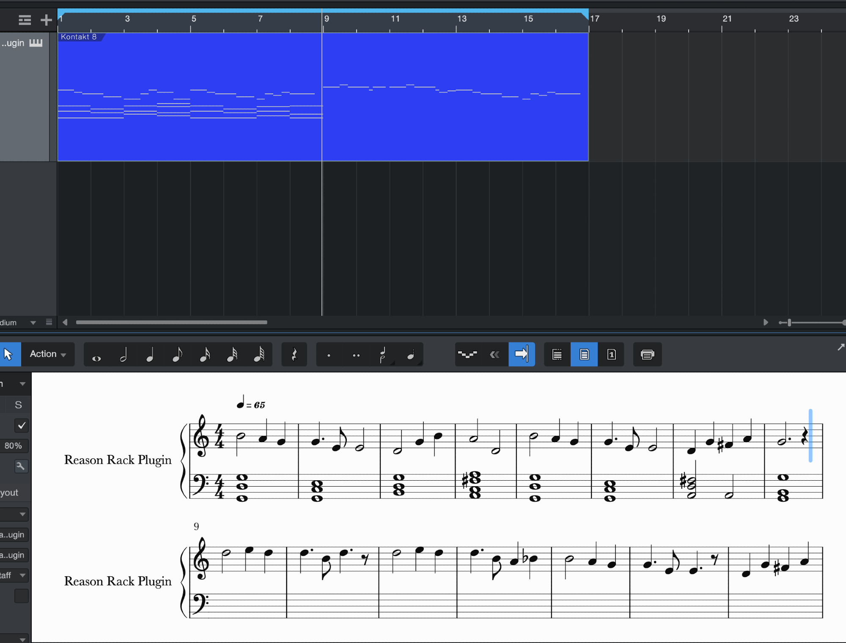Screen dimensions: 846x643
Task: Adjust the horizontal timeline zoom slider
Action: (789, 323)
